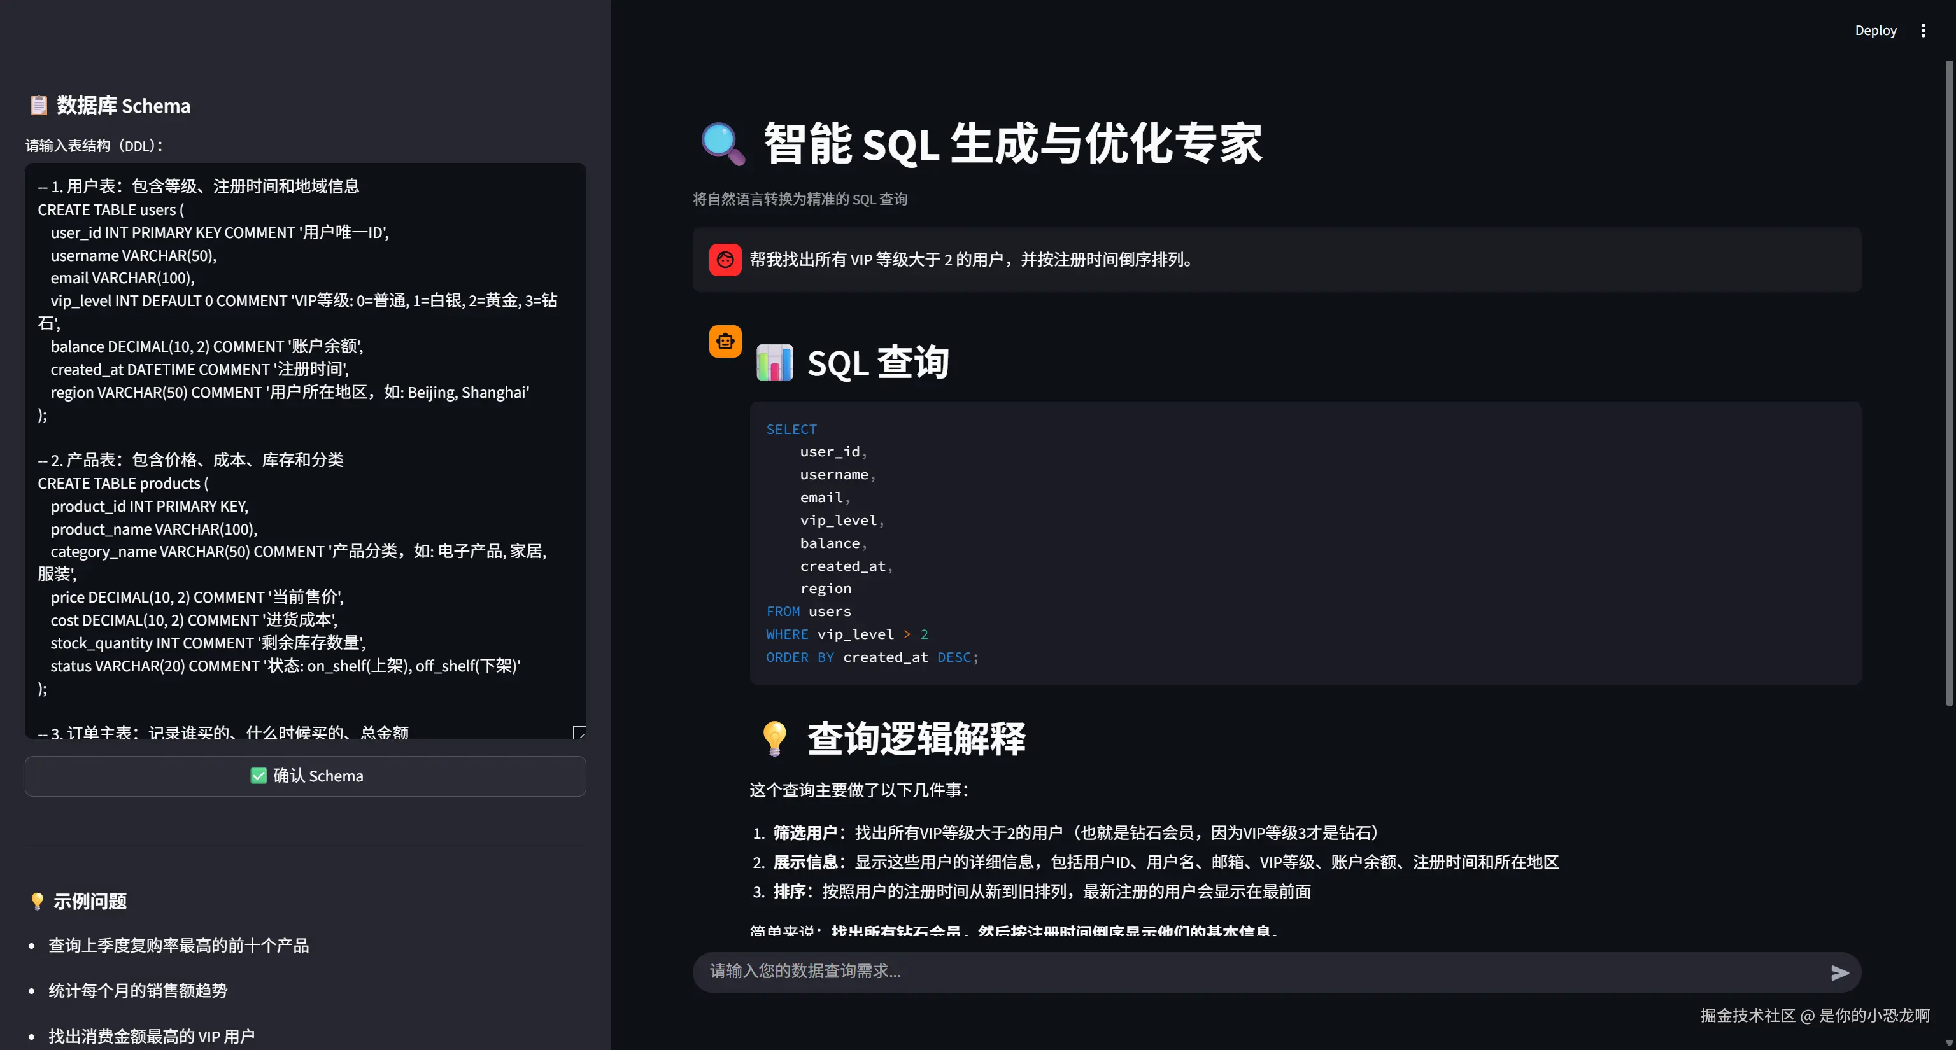This screenshot has width=1956, height=1050.
Task: Click example 查询上季度复购率最高的前十个产品
Action: point(178,945)
